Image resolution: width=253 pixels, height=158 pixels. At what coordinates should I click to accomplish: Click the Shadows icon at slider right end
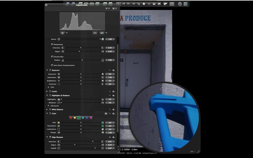[103, 103]
